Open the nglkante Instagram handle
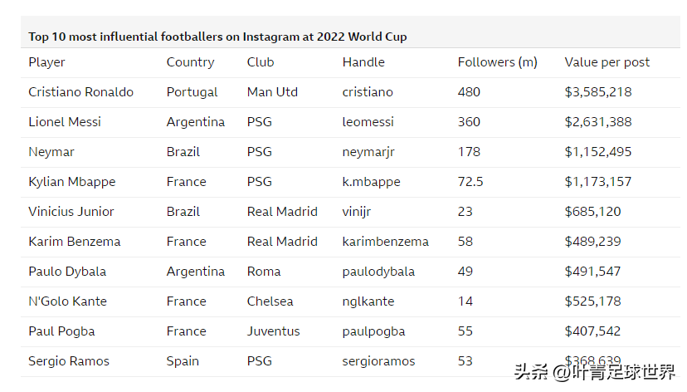 point(368,301)
